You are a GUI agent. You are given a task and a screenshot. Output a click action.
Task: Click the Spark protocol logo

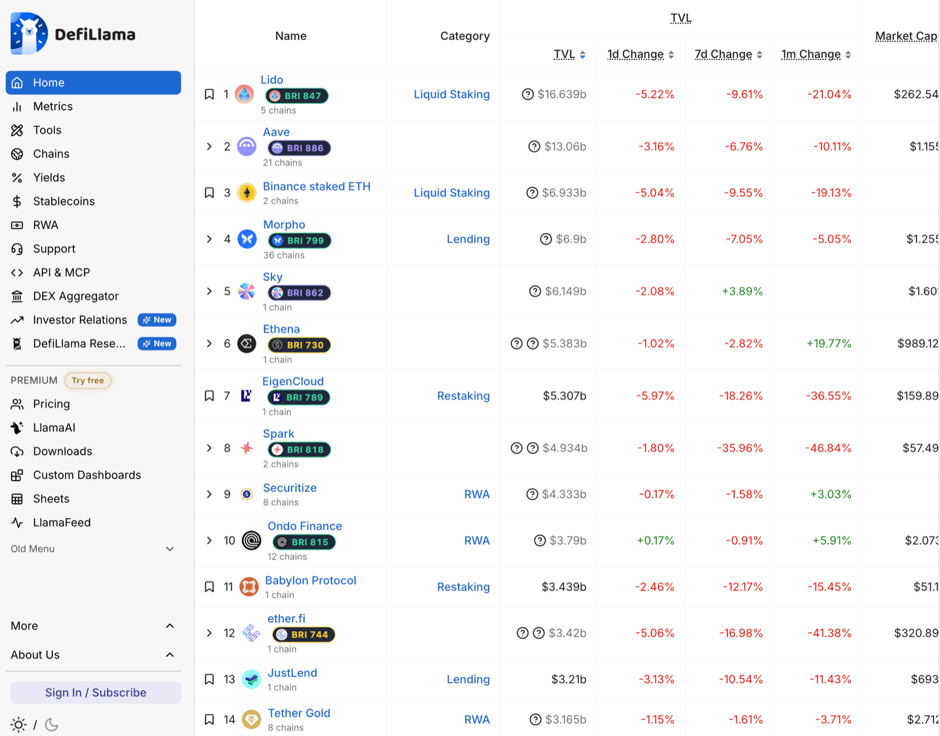pos(247,449)
